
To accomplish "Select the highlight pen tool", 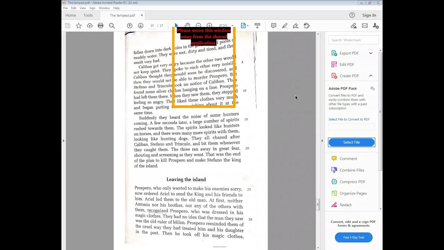I will [x=285, y=26].
